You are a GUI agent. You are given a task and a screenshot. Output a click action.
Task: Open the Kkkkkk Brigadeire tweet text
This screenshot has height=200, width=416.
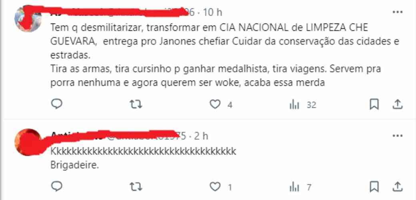[143, 158]
